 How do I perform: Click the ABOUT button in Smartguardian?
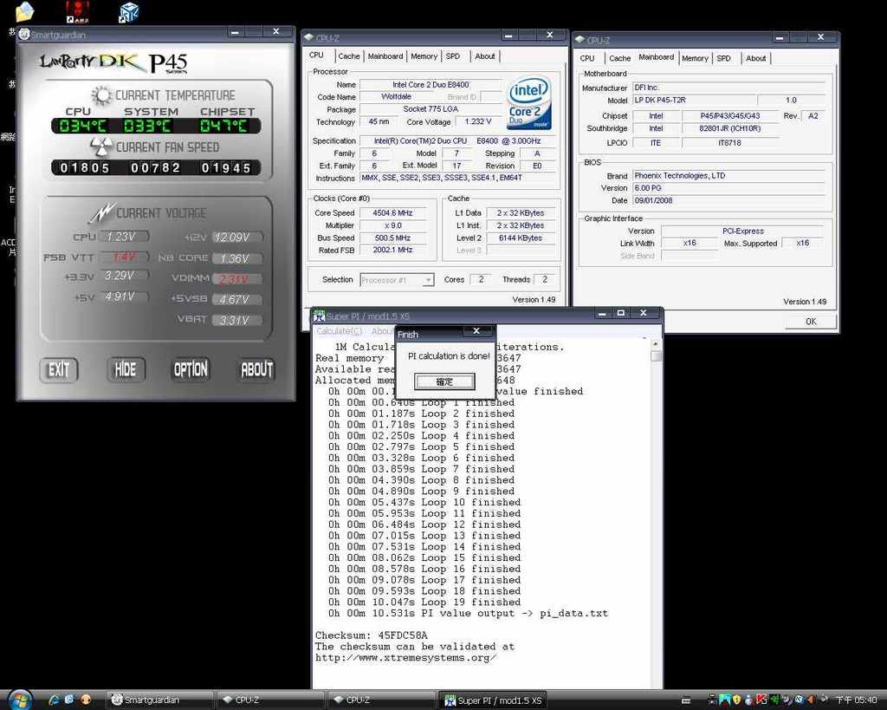coord(257,369)
